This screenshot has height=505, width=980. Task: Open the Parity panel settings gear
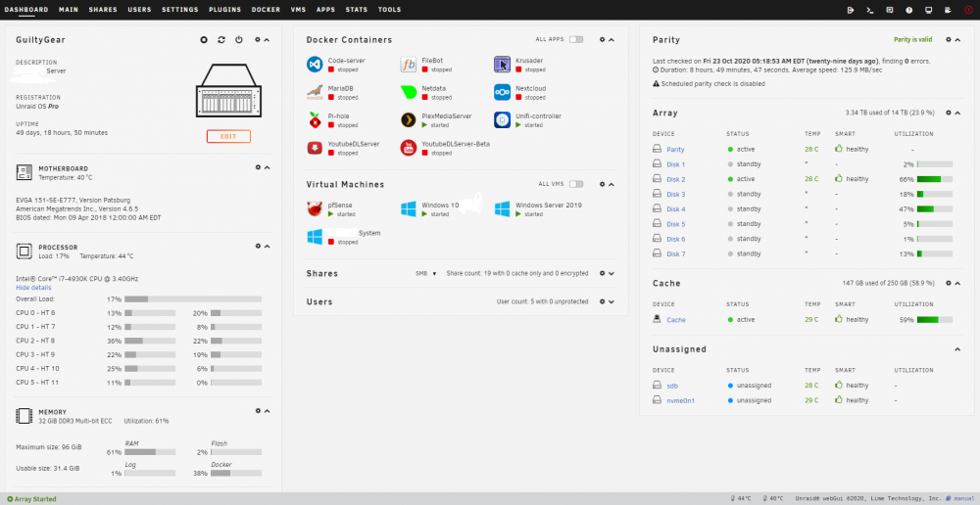pos(948,39)
